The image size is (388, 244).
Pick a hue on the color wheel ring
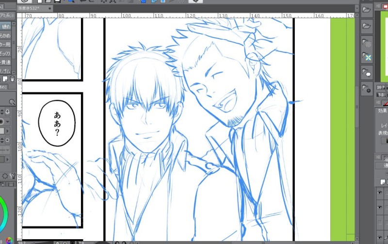coord(5,214)
